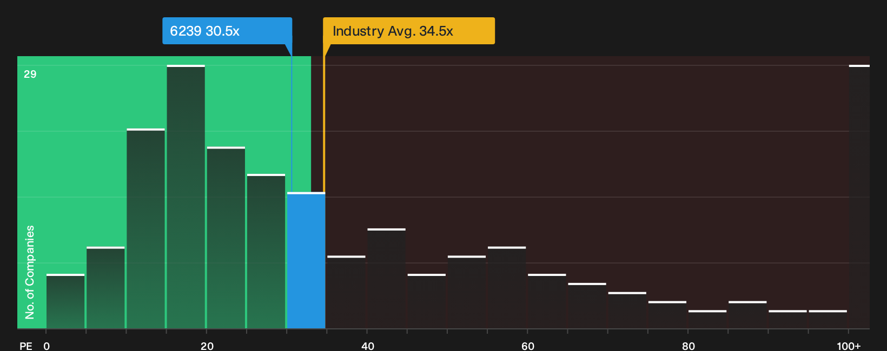This screenshot has width=887, height=351.
Task: Click the dark bar for PE 65-70
Action: 587,306
